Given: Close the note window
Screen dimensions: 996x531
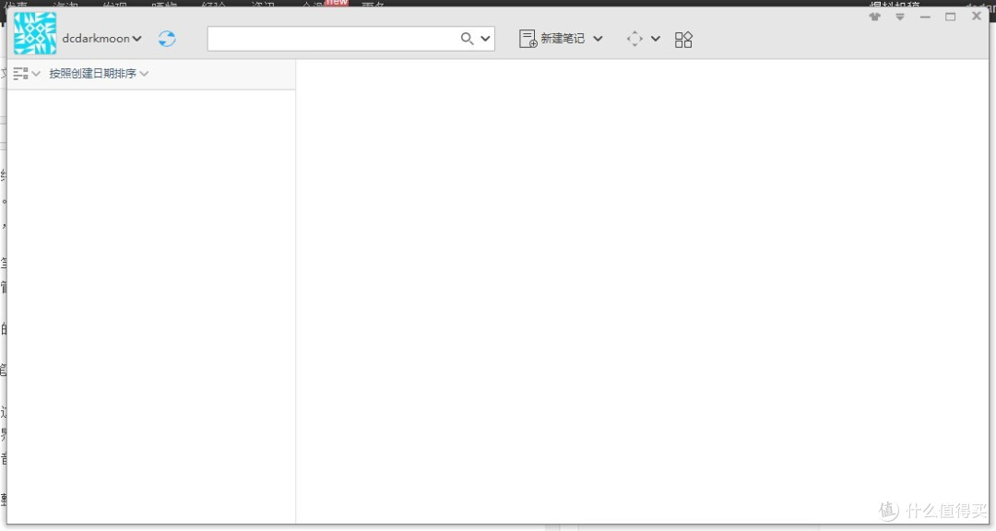Looking at the screenshot, I should (977, 16).
